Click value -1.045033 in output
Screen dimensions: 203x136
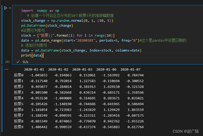(39, 75)
